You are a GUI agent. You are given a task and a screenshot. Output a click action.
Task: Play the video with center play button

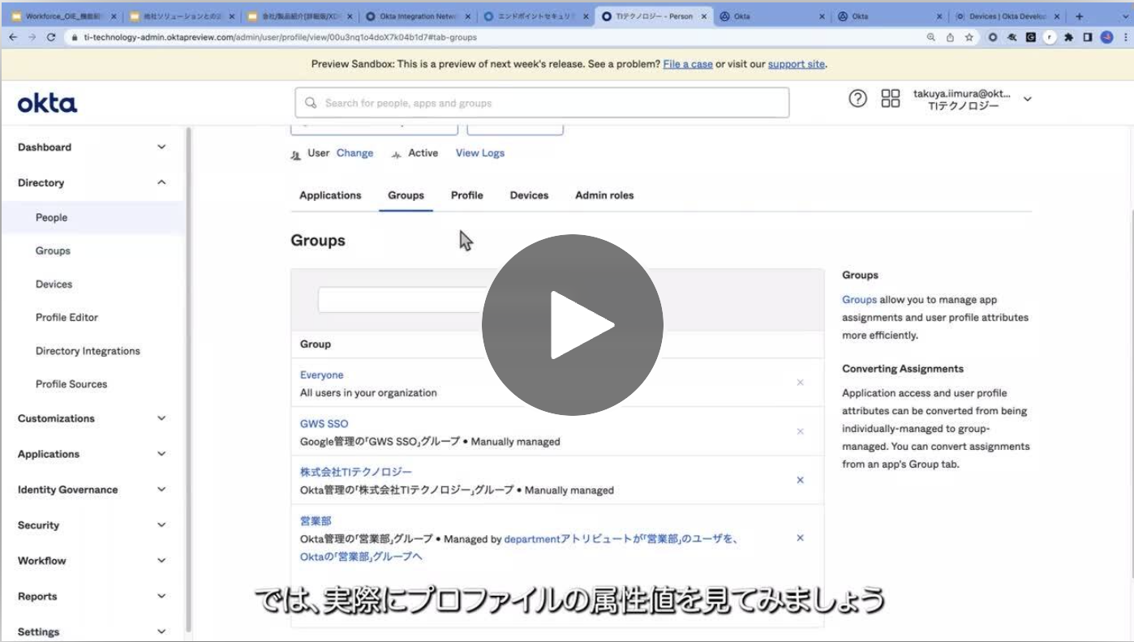pyautogui.click(x=573, y=325)
